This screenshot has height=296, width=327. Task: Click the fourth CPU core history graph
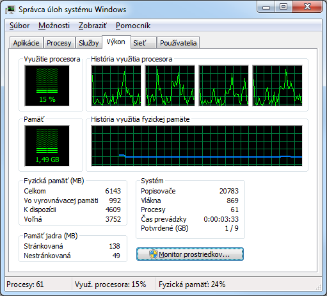click(x=277, y=86)
